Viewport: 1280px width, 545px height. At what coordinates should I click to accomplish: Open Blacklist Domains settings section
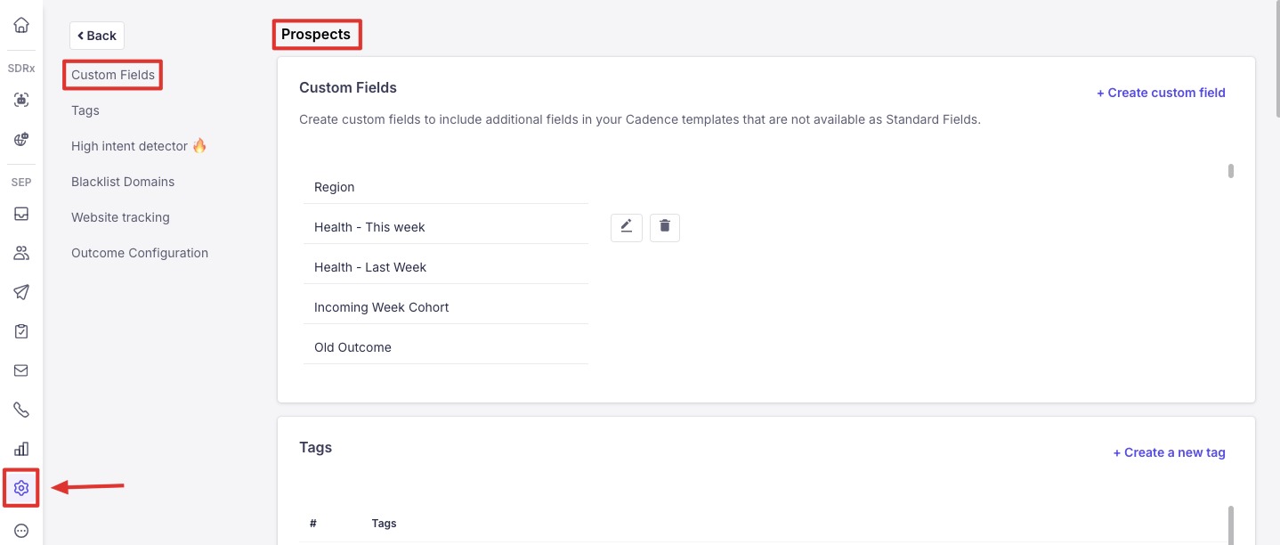(x=123, y=182)
